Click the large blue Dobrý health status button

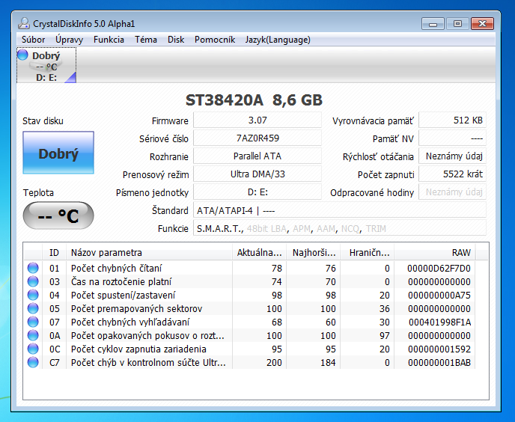pyautogui.click(x=58, y=153)
